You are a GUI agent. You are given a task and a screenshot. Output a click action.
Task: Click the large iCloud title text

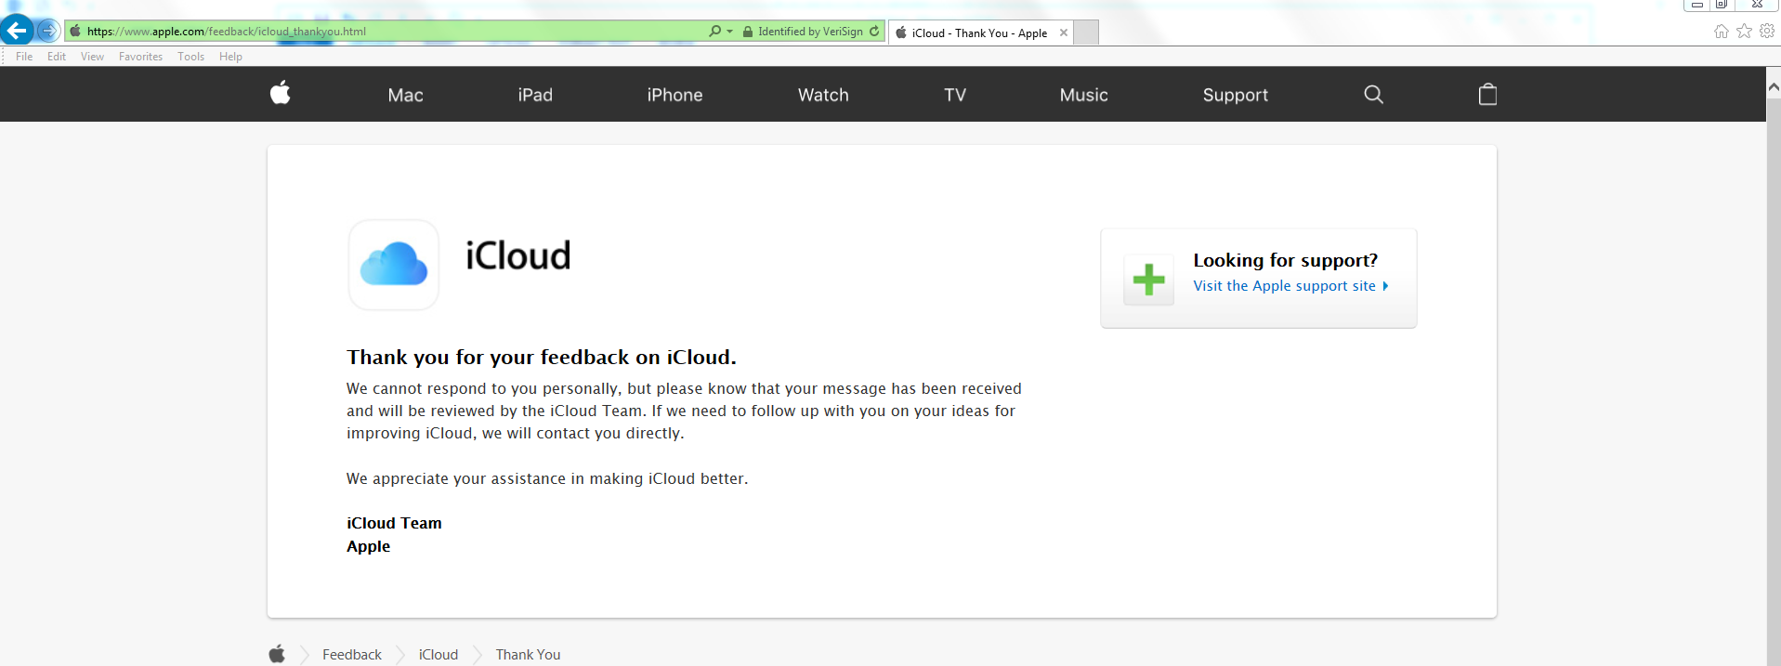pos(517,255)
